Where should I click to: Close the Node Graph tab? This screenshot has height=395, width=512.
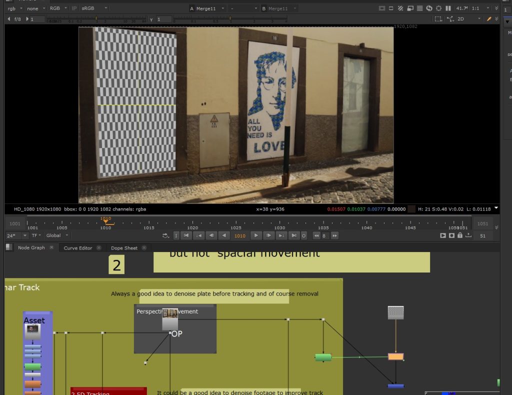coord(51,247)
